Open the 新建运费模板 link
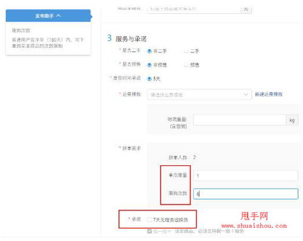Image resolution: width=303 pixels, height=241 pixels. pyautogui.click(x=268, y=94)
